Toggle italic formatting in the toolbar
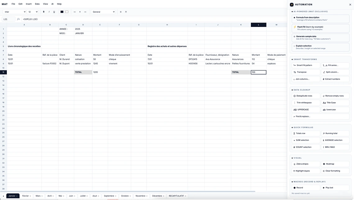Image resolution: width=354 pixels, height=200 pixels. click(49, 12)
